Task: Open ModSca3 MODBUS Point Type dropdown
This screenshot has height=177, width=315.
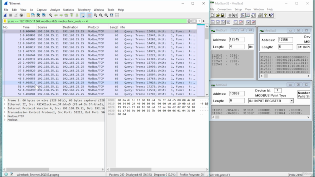Action: [x=291, y=101]
